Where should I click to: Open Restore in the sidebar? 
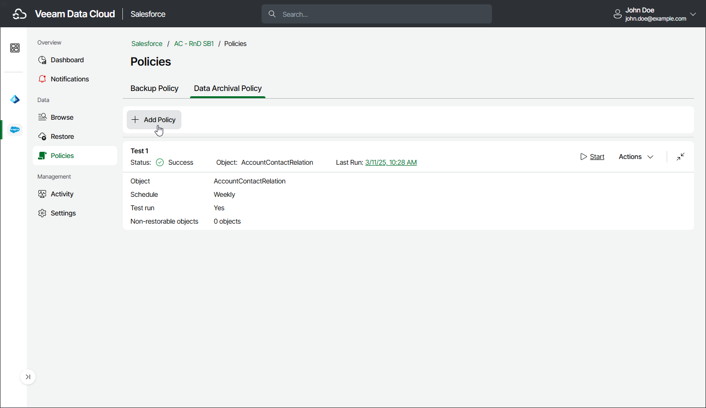[75, 136]
